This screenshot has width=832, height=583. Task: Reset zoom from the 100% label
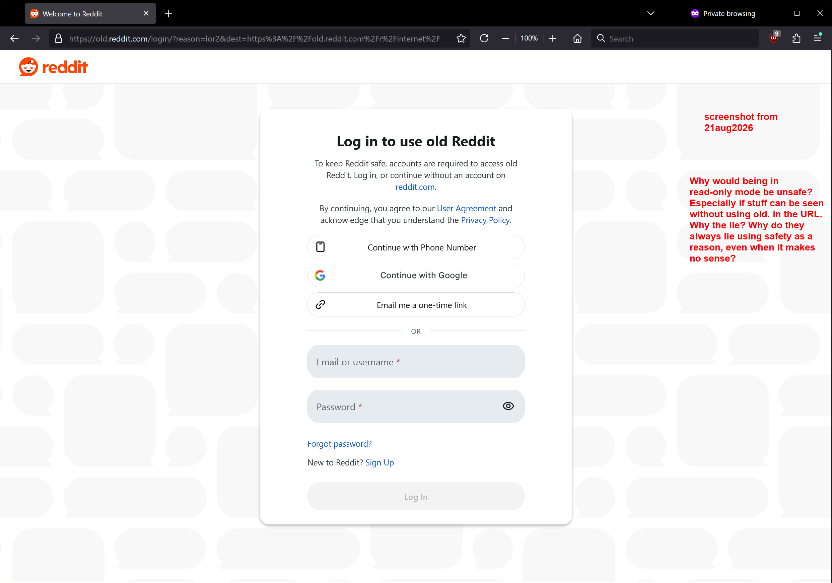[x=529, y=39]
